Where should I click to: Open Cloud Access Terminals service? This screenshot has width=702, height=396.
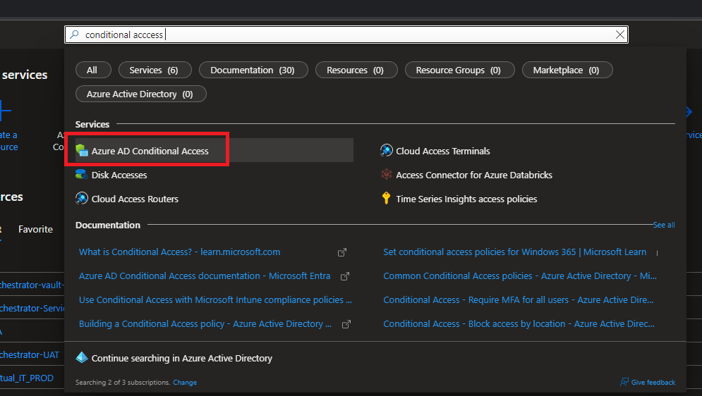coord(443,151)
